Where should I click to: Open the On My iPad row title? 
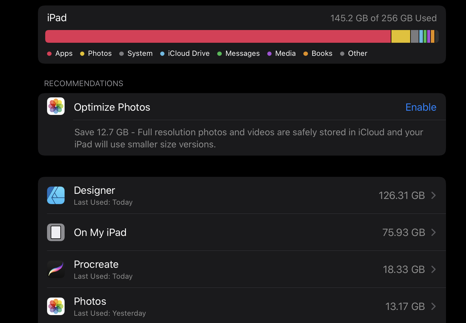[100, 233]
